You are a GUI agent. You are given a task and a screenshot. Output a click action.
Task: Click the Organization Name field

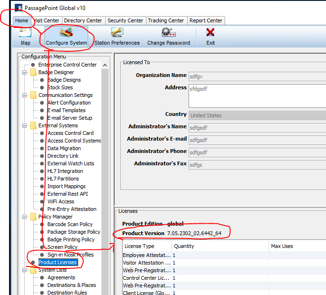(257, 76)
